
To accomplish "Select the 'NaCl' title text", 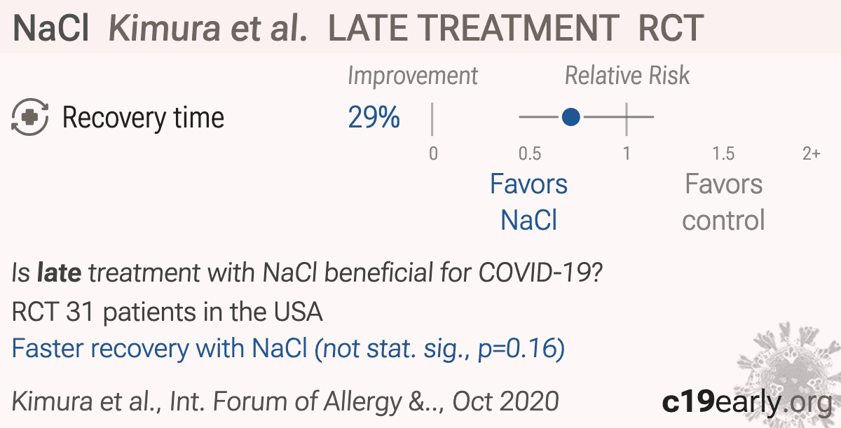I will pos(51,27).
